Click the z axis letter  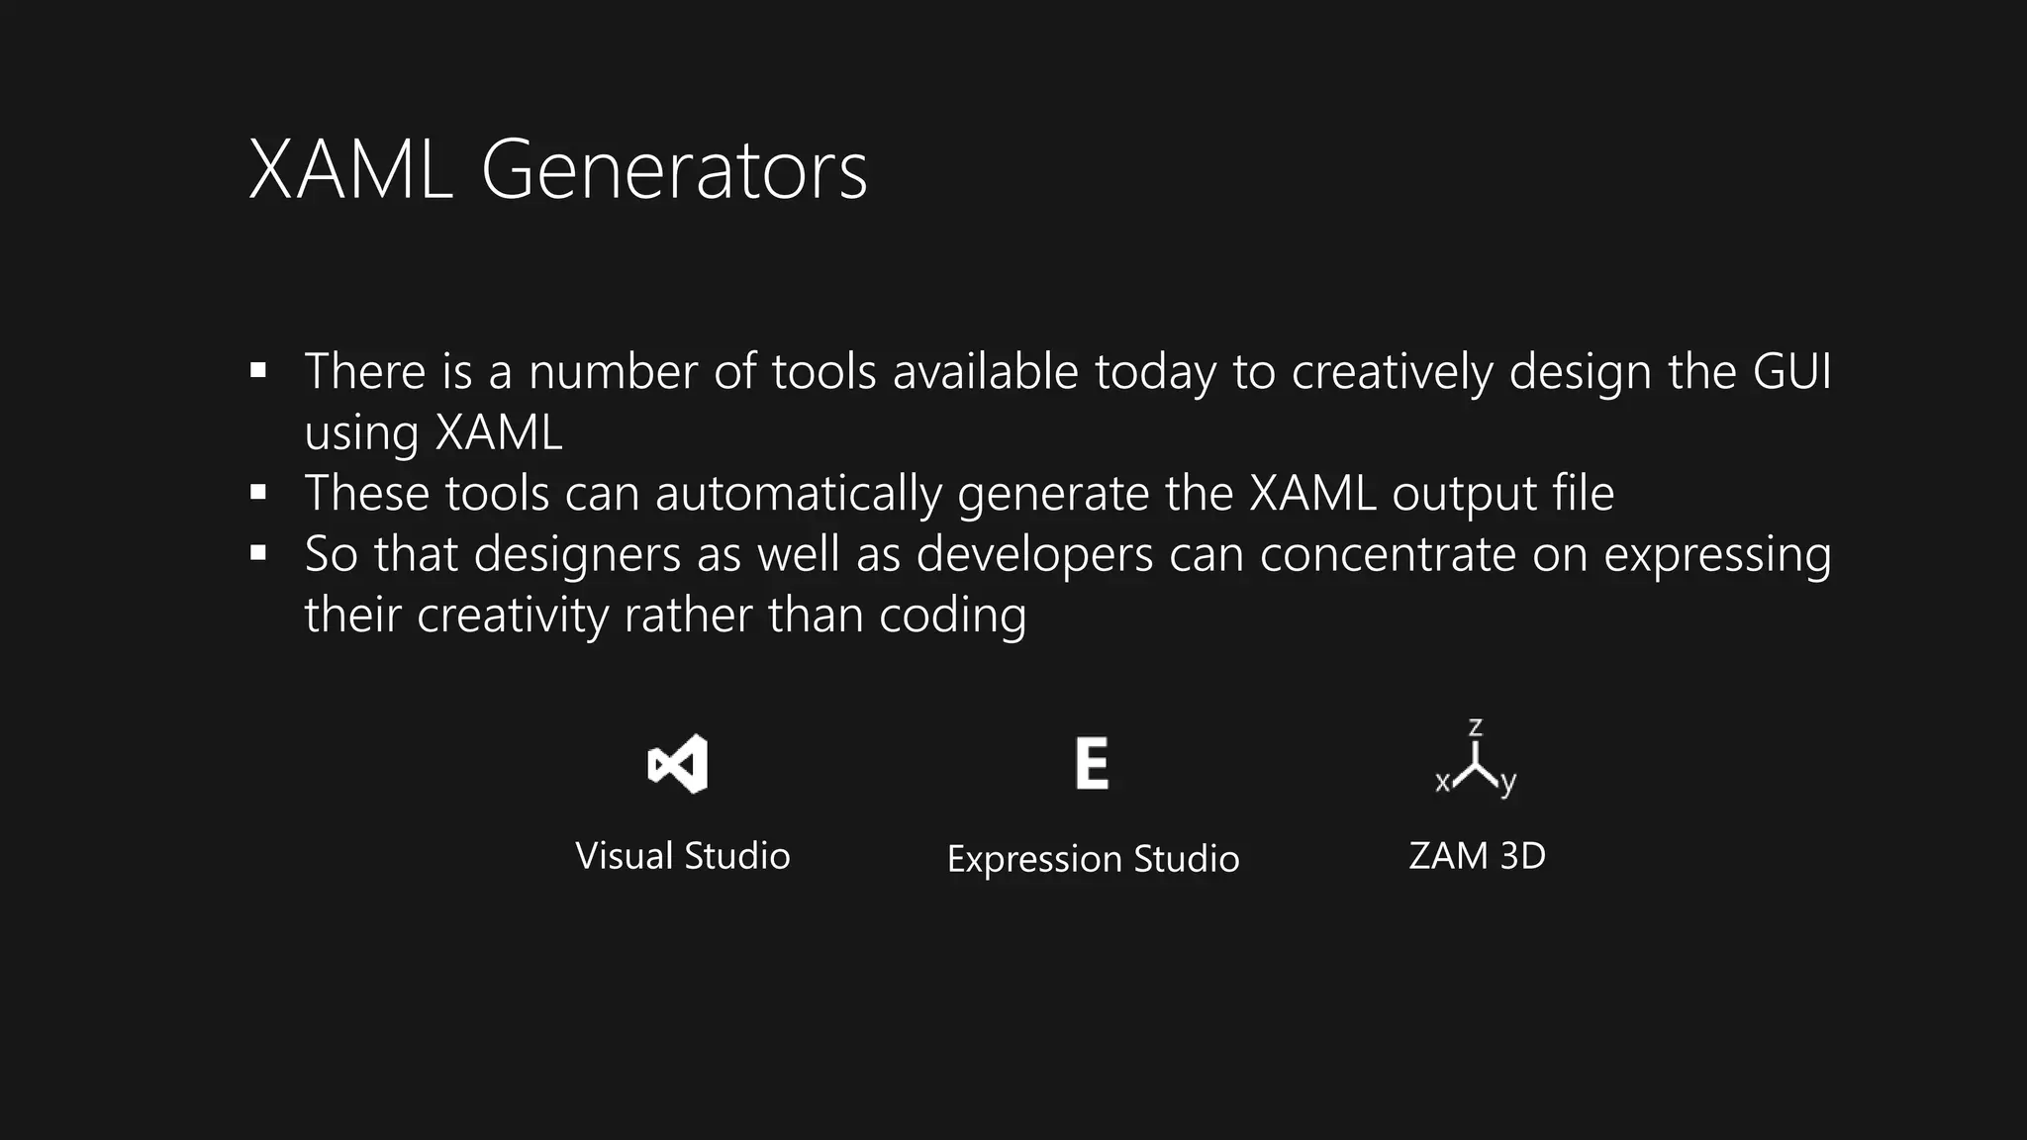pyautogui.click(x=1475, y=728)
